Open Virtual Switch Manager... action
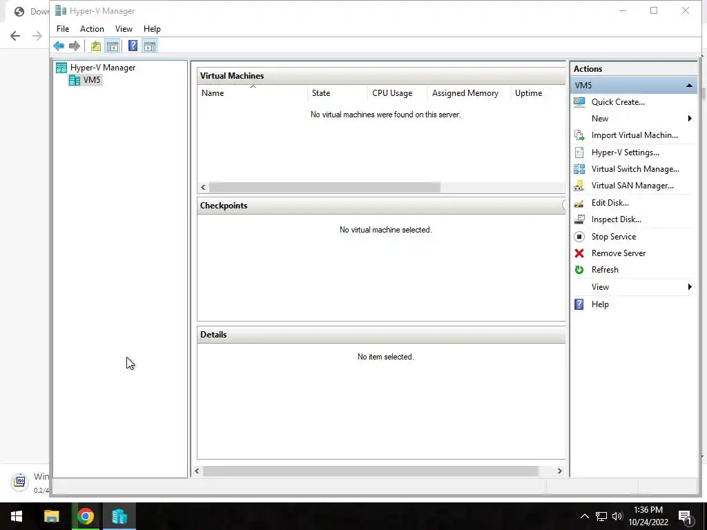 [635, 169]
